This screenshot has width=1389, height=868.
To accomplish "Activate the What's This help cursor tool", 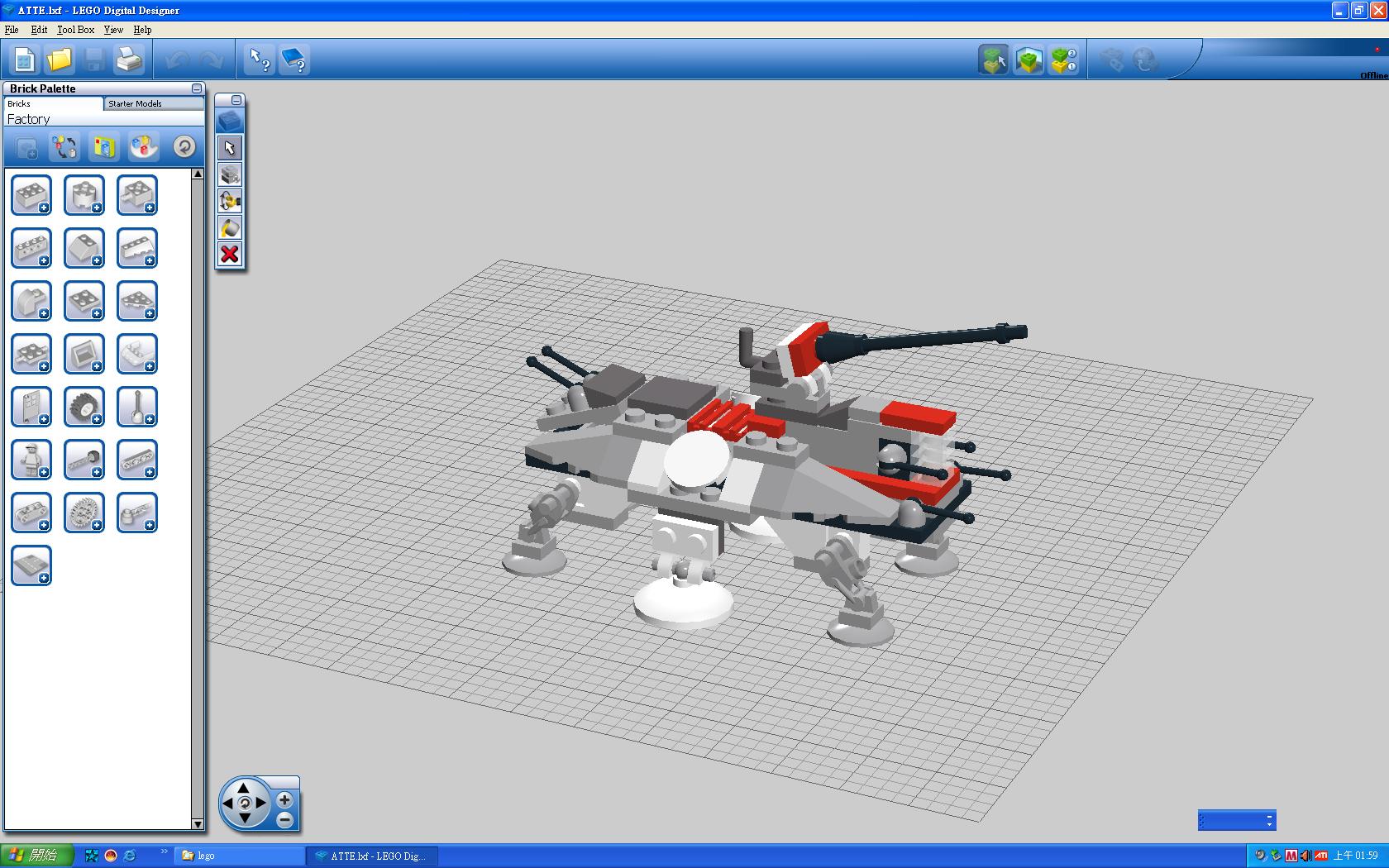I will (260, 60).
